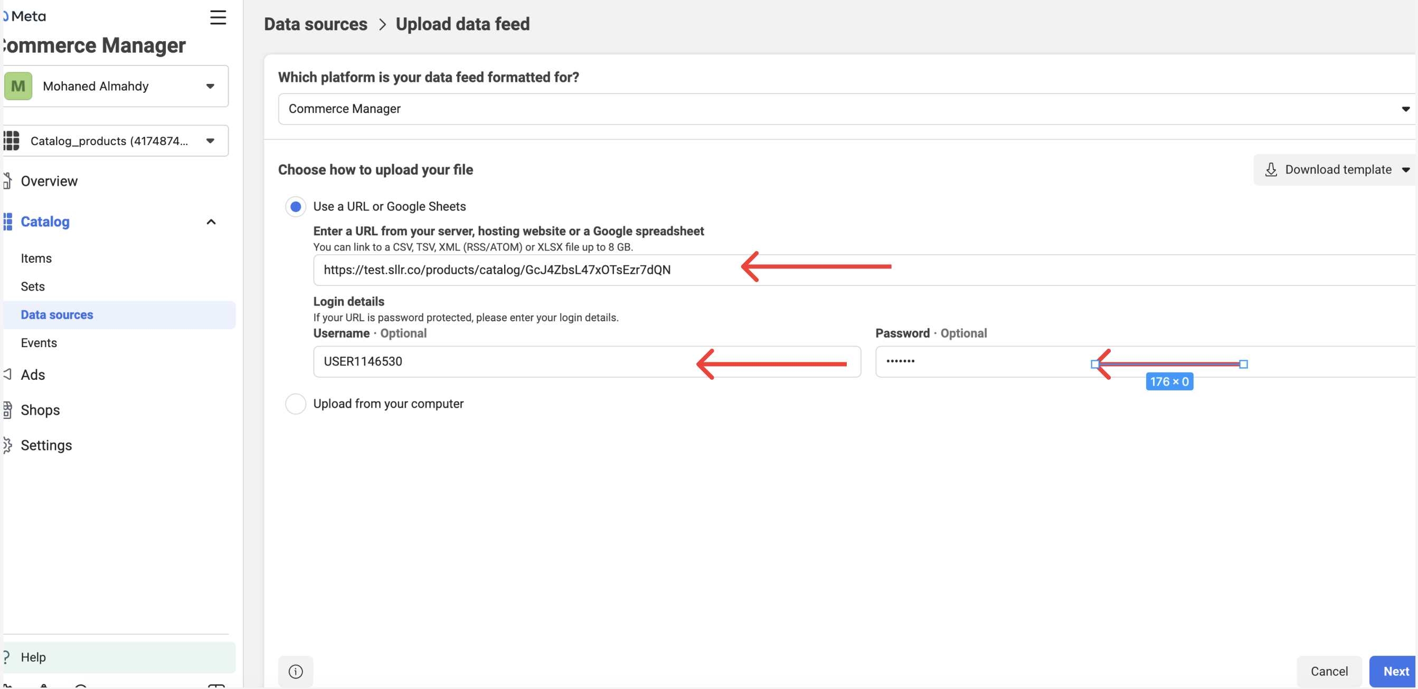Viewport: 1418px width, 689px height.
Task: Click the Next button
Action: [1395, 671]
